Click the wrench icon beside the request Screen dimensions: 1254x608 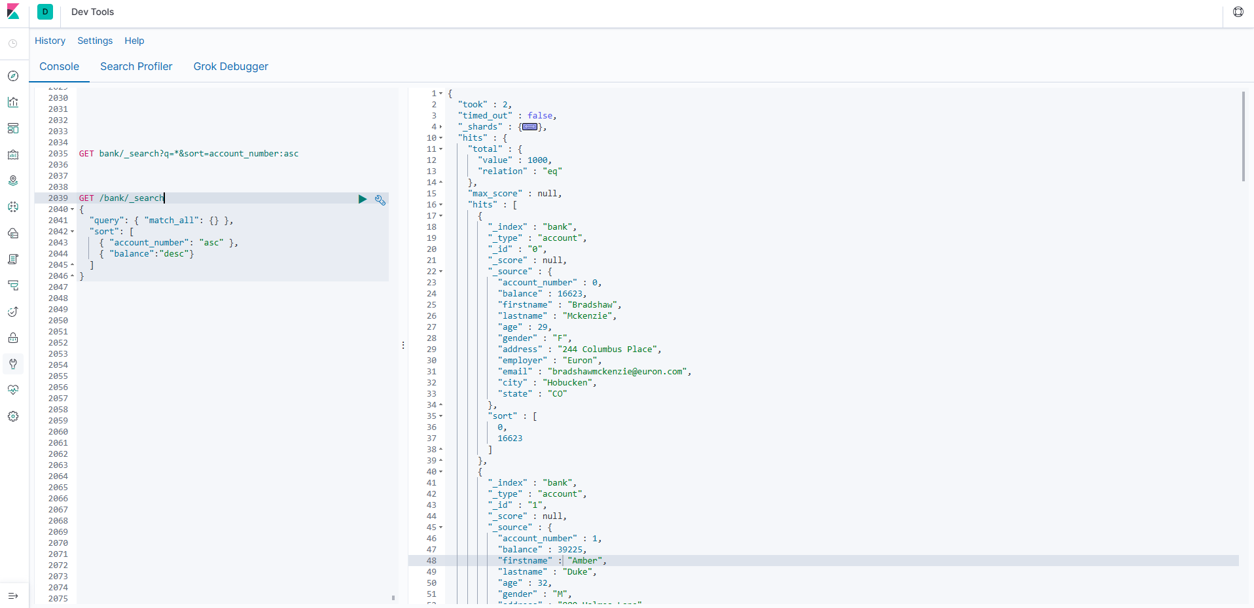[380, 200]
